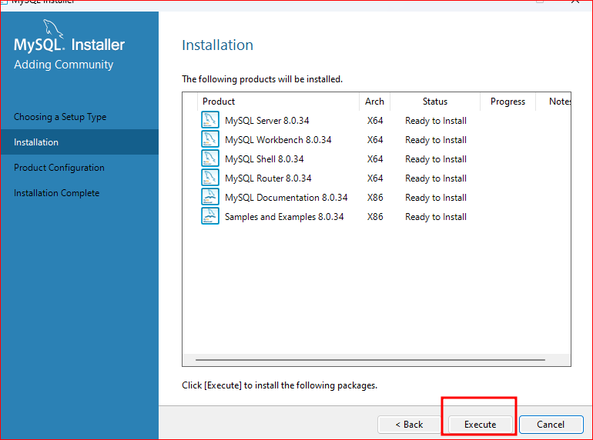Image resolution: width=593 pixels, height=440 pixels.
Task: Click the 'Click [Execute] to install' instruction text
Action: click(280, 385)
